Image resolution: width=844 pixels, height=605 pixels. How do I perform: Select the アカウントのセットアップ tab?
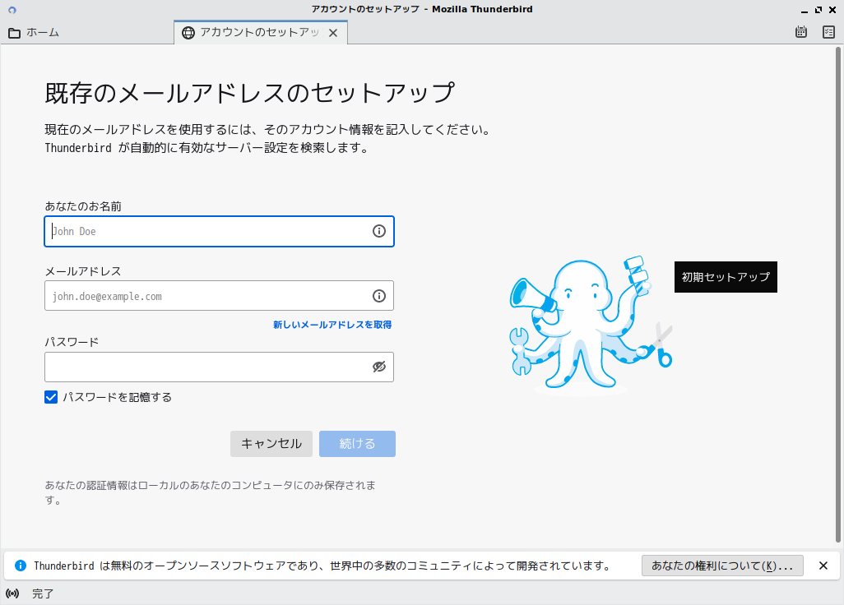click(x=261, y=33)
